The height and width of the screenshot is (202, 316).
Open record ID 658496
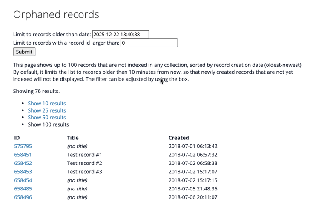click(x=23, y=197)
